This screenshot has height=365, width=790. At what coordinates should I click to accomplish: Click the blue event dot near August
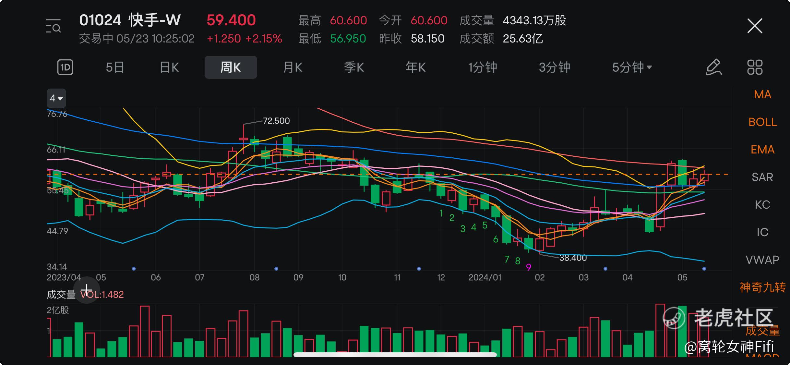click(x=276, y=269)
